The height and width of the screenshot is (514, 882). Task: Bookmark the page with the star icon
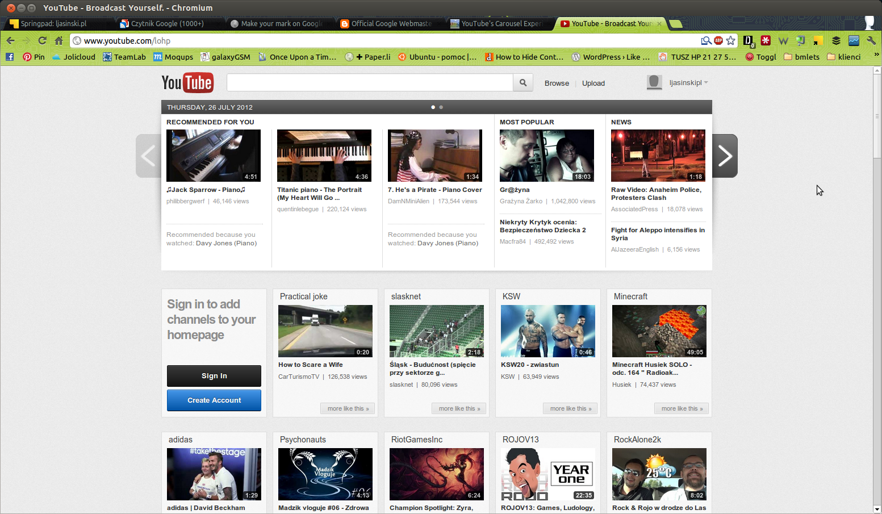(731, 40)
